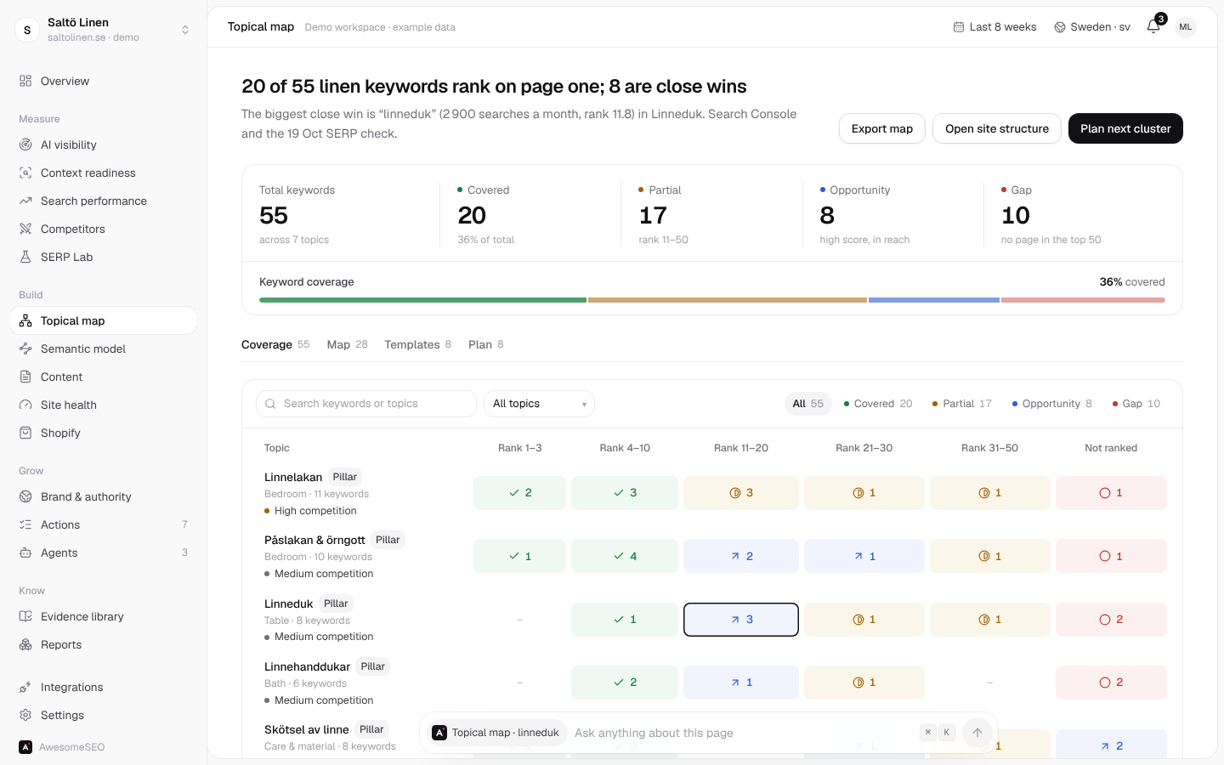This screenshot has height=765, width=1224.
Task: Open Evidence library icon
Action: [x=25, y=616]
